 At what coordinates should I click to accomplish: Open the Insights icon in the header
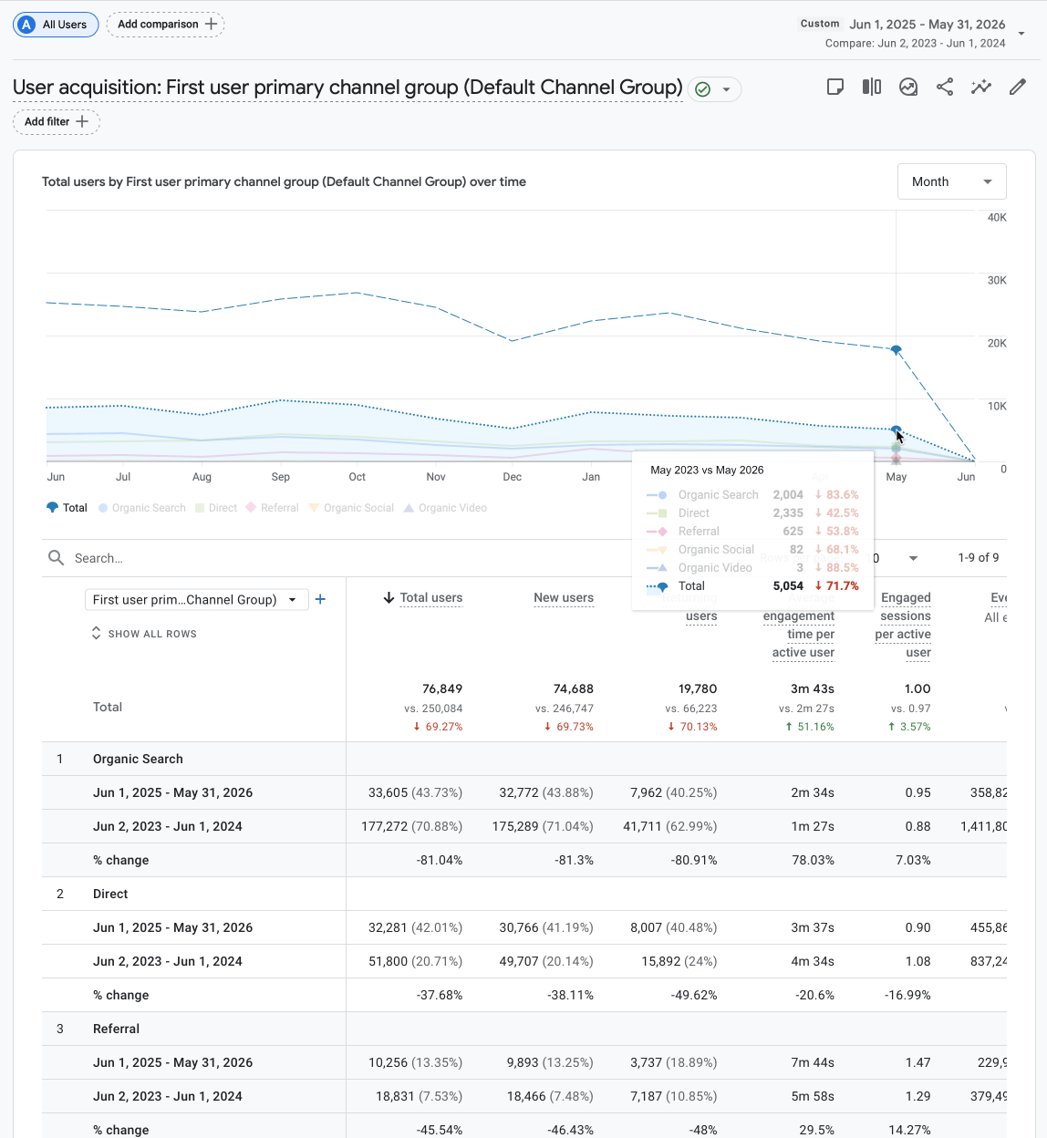click(908, 87)
